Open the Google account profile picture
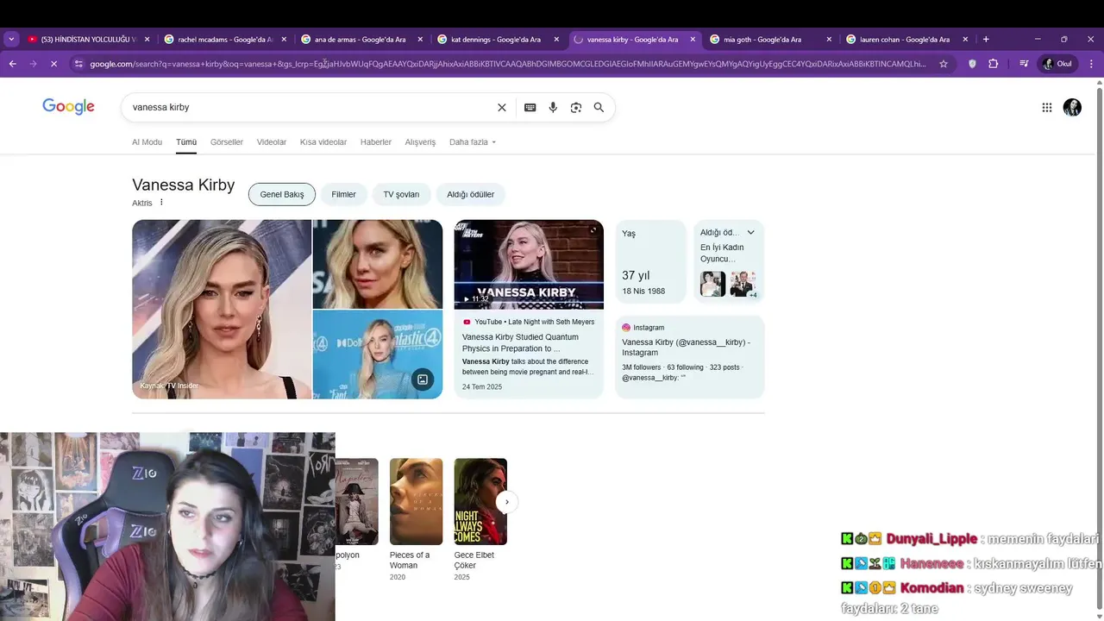 click(1072, 108)
